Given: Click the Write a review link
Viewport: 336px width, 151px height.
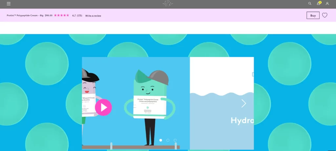Looking at the screenshot, I should (x=93, y=16).
